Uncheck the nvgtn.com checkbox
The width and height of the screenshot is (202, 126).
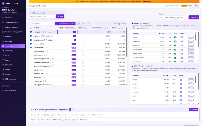click(31, 36)
